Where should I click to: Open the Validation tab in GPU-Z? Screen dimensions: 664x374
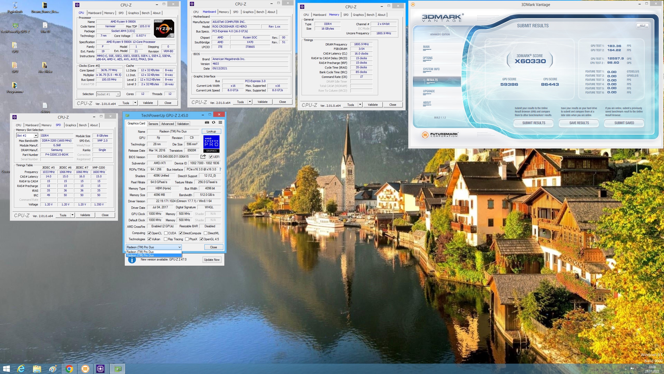pyautogui.click(x=183, y=124)
